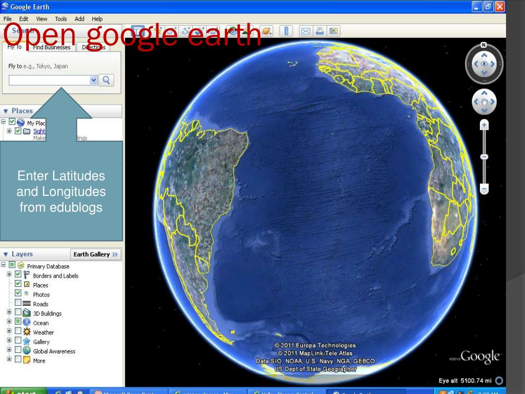This screenshot has height=394, width=525.
Task: Open the Tools menu
Action: coord(61,19)
